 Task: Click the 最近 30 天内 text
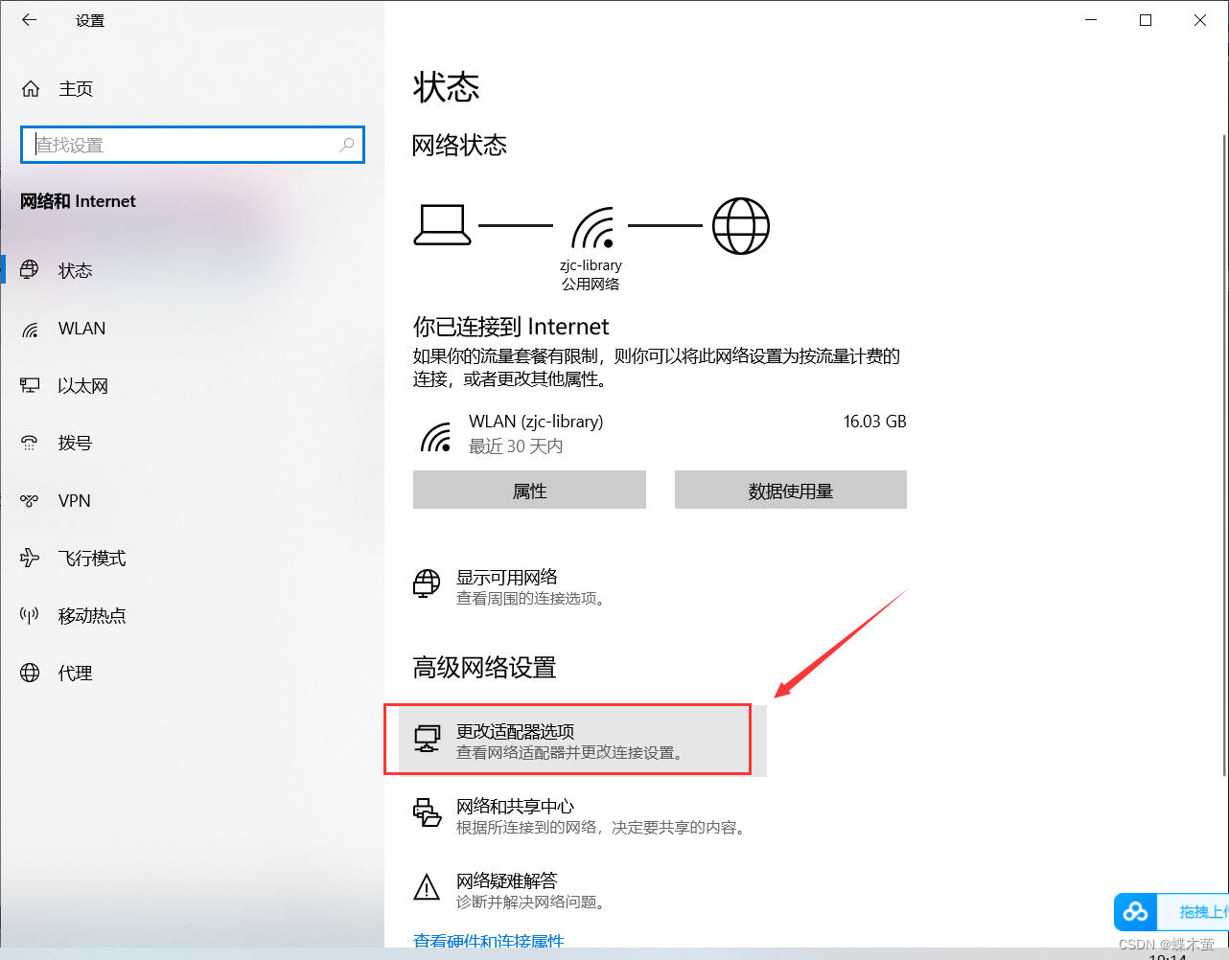516,446
